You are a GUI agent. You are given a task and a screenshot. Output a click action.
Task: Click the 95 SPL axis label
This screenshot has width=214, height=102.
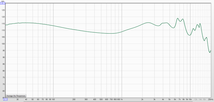(3, 50)
